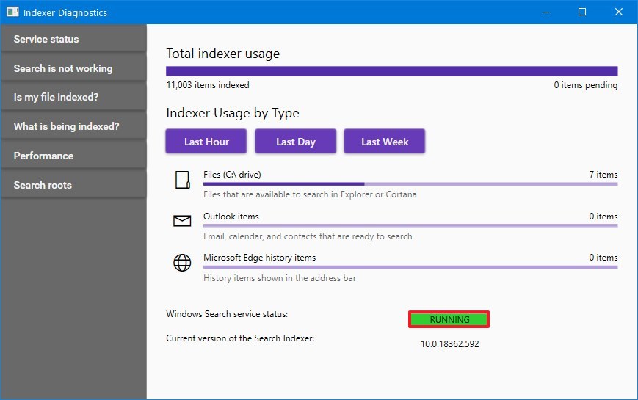Screen dimensions: 638x400
Task: Click the Outlook items usage bar
Action: pyautogui.click(x=410, y=225)
